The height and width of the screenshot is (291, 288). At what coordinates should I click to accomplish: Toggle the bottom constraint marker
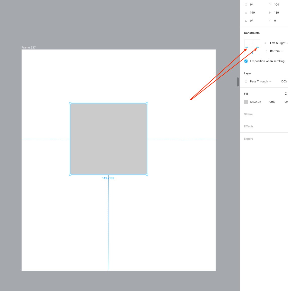coord(252,53)
